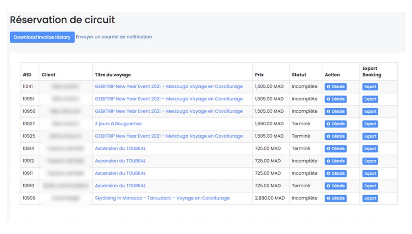Export booking 10927
Image resolution: width=412 pixels, height=234 pixels.
(370, 124)
